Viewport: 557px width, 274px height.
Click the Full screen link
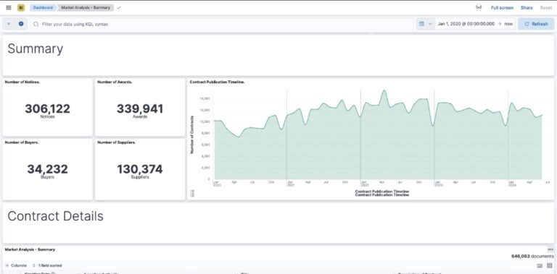(x=502, y=7)
